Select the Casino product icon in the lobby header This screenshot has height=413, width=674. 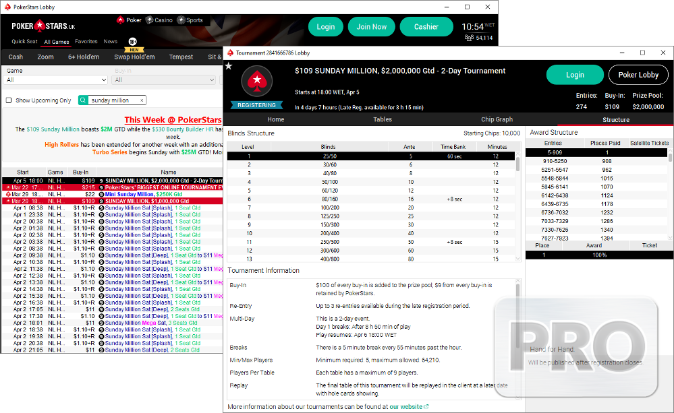(150, 20)
